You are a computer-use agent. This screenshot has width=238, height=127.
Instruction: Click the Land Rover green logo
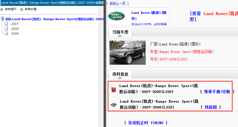[116, 16]
